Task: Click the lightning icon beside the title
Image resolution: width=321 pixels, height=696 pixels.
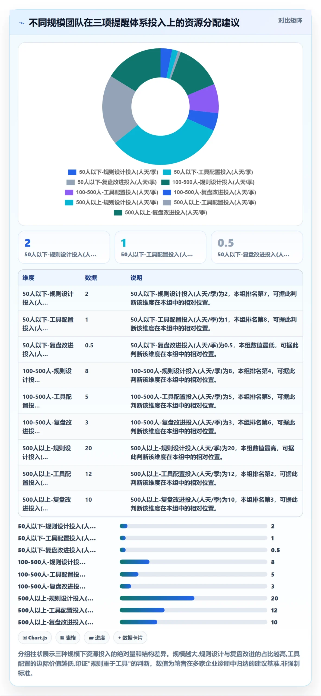Action: pyautogui.click(x=22, y=23)
